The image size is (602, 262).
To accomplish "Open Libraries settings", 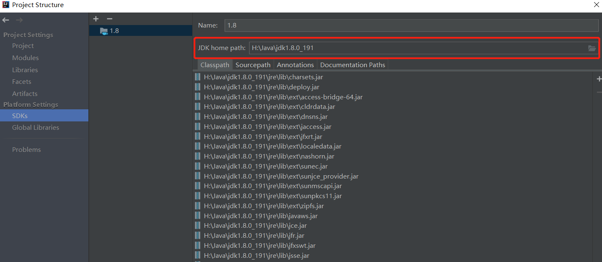I will (x=25, y=70).
